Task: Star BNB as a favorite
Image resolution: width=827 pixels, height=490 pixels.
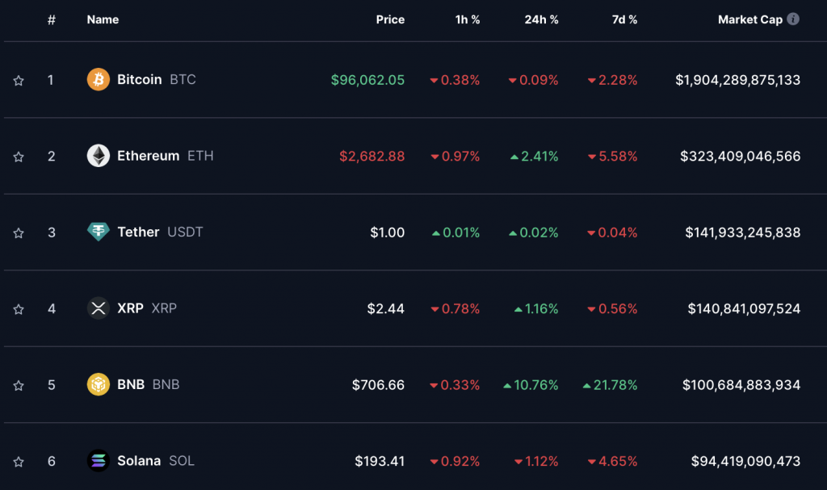Action: [x=19, y=386]
